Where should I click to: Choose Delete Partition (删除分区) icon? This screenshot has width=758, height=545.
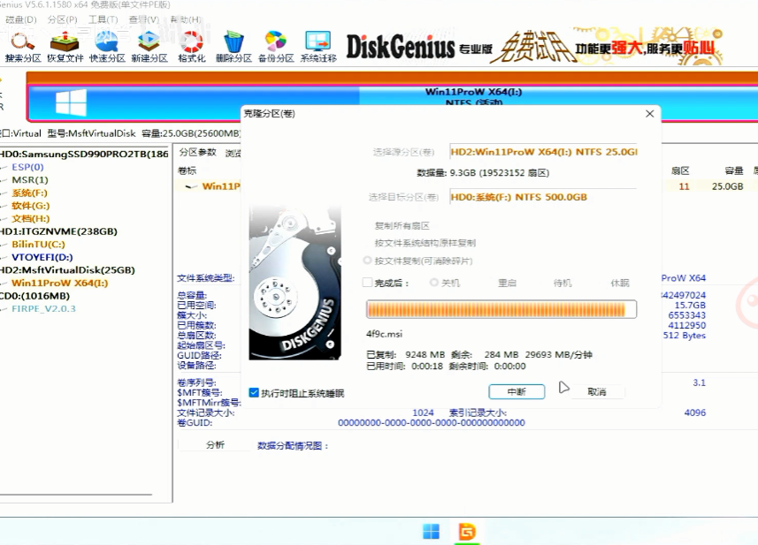pyautogui.click(x=234, y=48)
